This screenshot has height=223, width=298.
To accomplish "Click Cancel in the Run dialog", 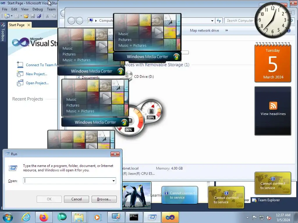I will click(x=77, y=199).
